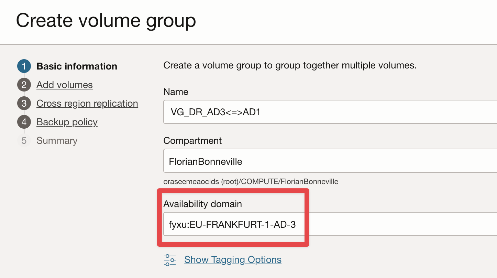Image resolution: width=497 pixels, height=278 pixels.
Task: Select the Summary step label
Action: (57, 141)
